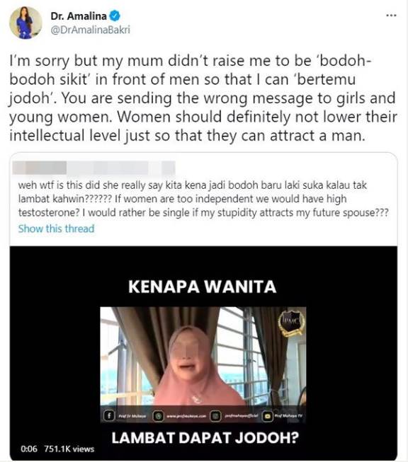Click the blue verified badge beside Dr. Amalina
Viewport: 408px width, 462px height.
(x=115, y=16)
